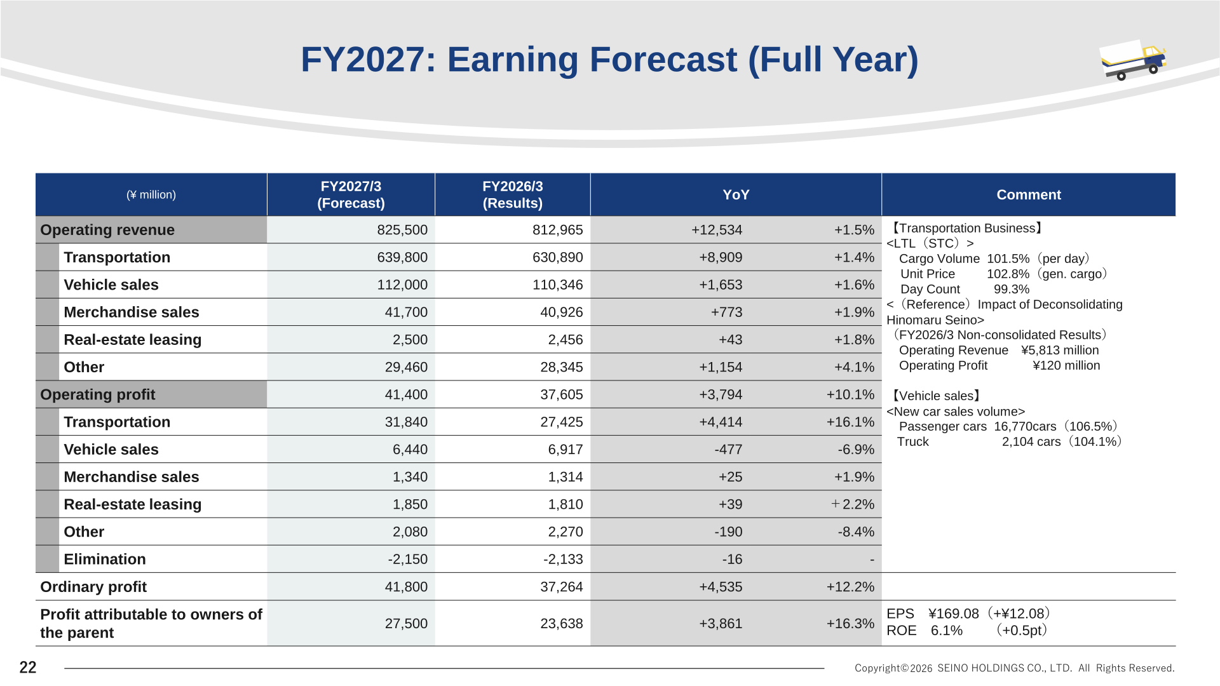Click the forecast value 1,850
Image resolution: width=1220 pixels, height=686 pixels.
coord(410,504)
